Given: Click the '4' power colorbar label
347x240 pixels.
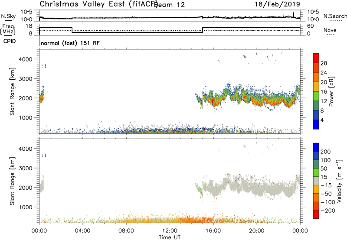Looking at the screenshot, I should point(322,120).
